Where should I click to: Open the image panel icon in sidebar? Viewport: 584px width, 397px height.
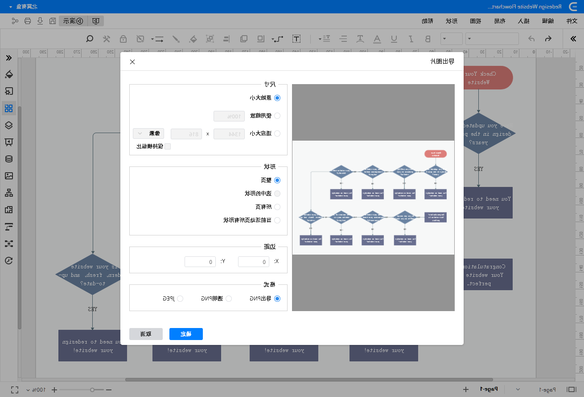click(8, 176)
